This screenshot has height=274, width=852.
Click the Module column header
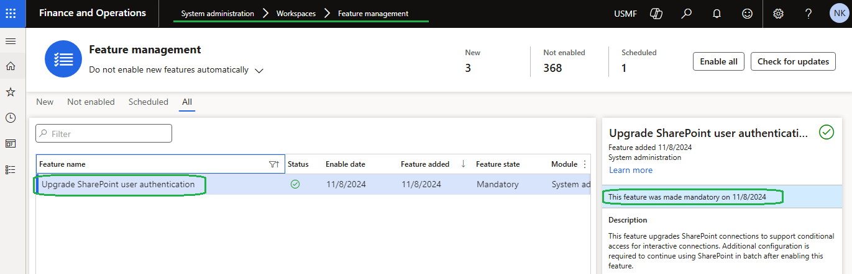click(564, 164)
